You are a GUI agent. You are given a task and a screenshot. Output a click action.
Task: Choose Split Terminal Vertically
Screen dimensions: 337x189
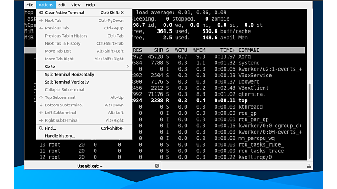coord(67,82)
